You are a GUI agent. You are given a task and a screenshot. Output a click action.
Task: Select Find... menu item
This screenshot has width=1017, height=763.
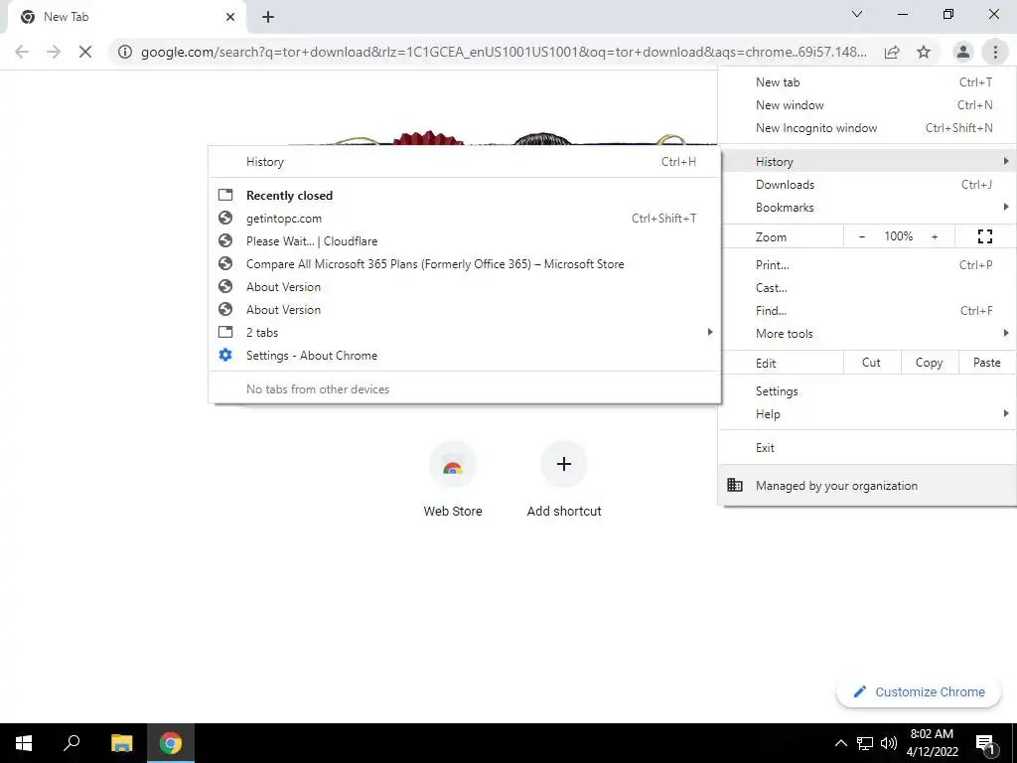coord(867,311)
